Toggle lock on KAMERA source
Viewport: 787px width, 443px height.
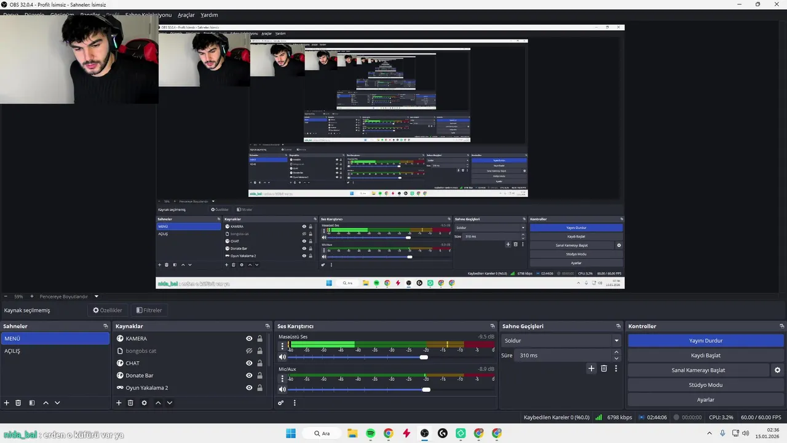click(x=259, y=338)
